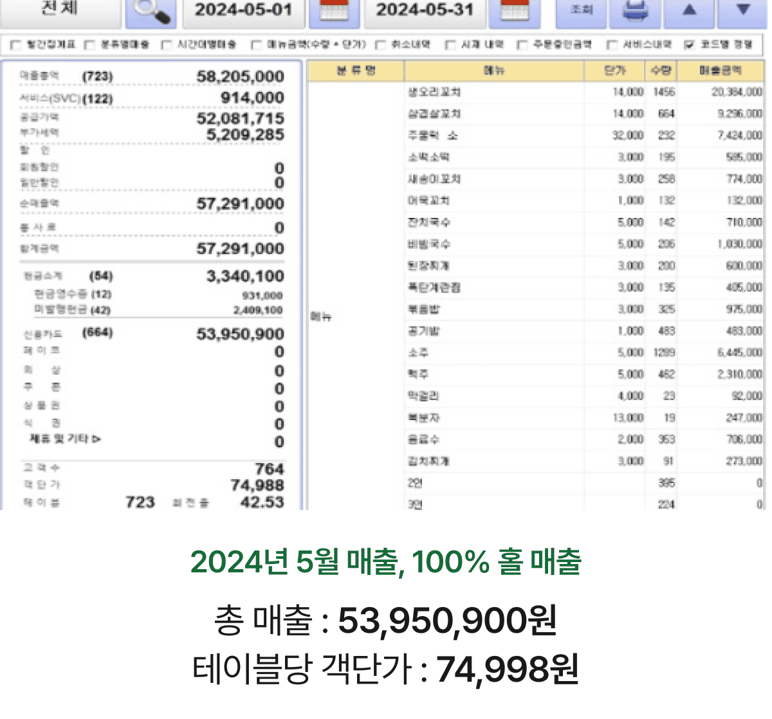Viewport: 772px width, 719px height.
Task: Open the calendar for end date 2024-05-31
Action: point(515,13)
